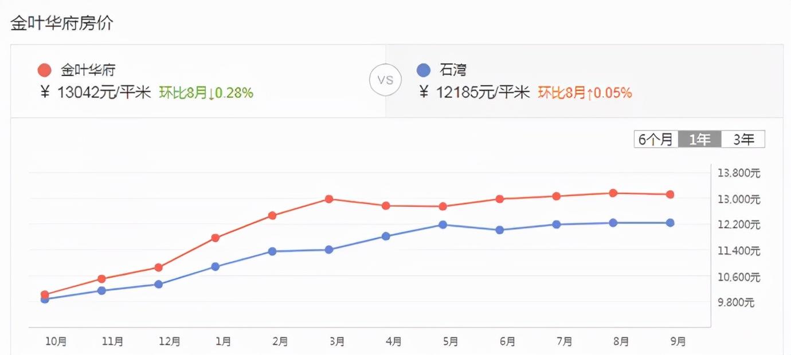The height and width of the screenshot is (355, 791).
Task: Select the 6个月 time range tab
Action: pos(656,139)
